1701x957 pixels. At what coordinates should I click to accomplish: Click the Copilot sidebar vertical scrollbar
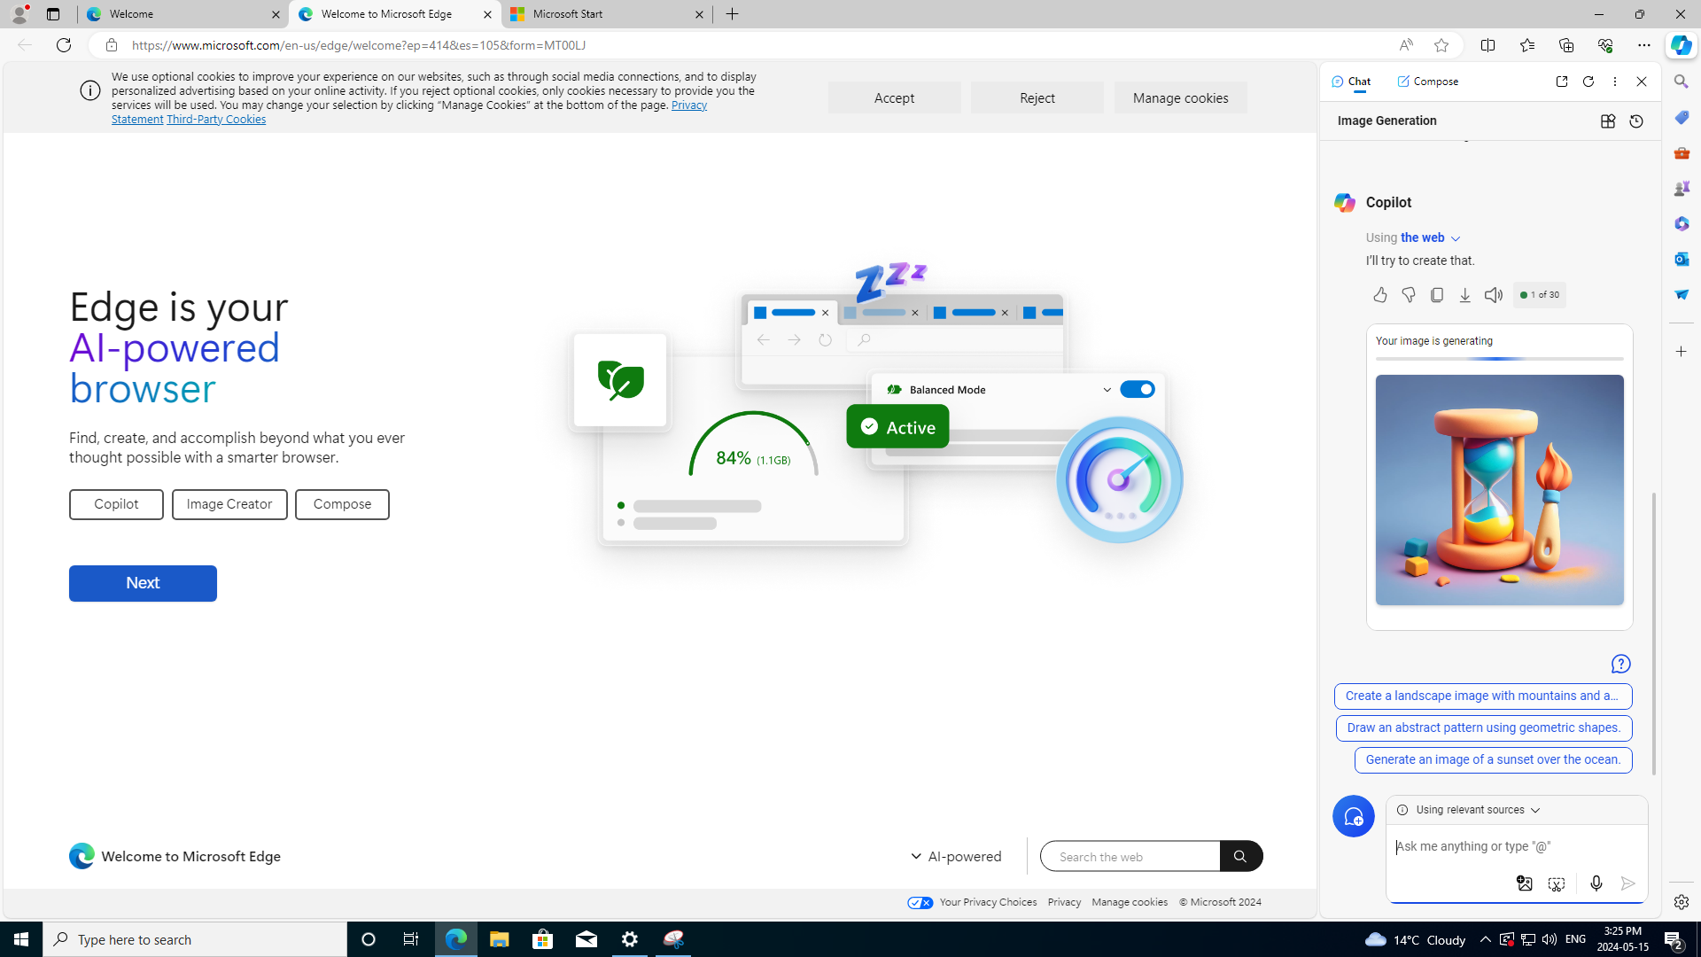[1653, 634]
